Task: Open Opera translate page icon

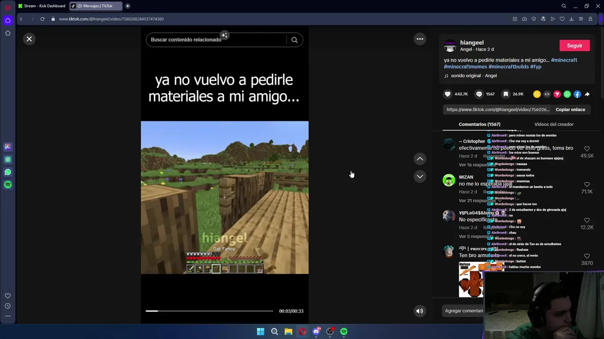Action: tap(543, 19)
